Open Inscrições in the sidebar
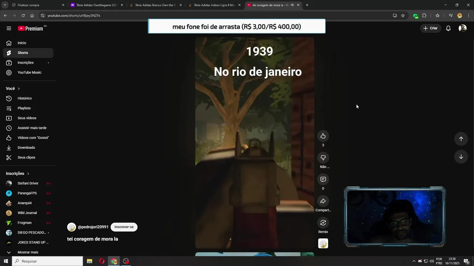 point(28,63)
